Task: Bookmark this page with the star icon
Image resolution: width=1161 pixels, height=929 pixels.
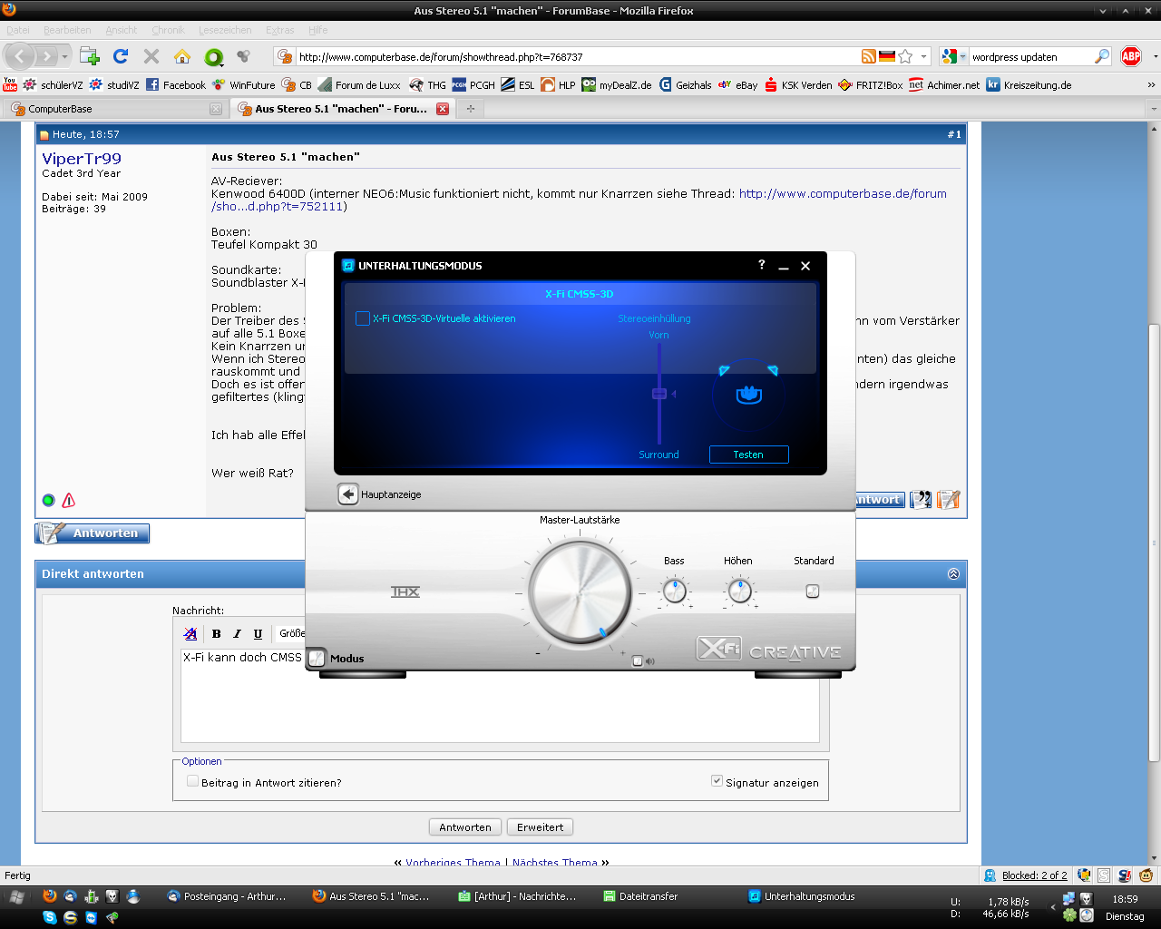Action: 905,56
